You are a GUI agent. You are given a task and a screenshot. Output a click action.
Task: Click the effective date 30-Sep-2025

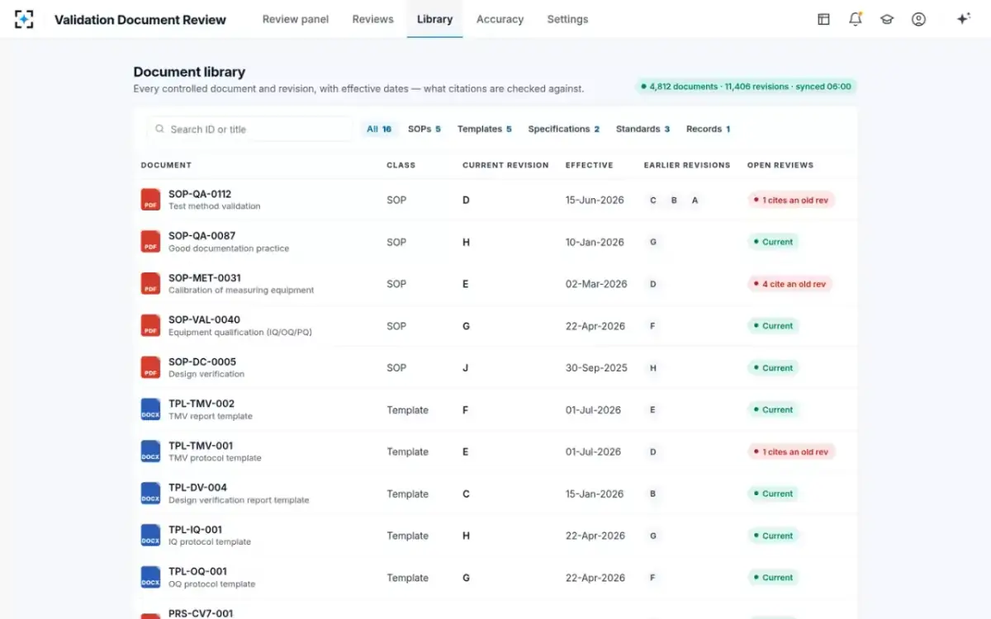[x=596, y=368]
